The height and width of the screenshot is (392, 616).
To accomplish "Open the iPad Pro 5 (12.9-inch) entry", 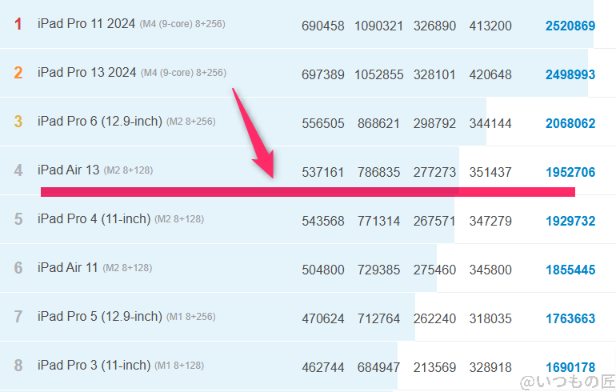I will coord(100,316).
